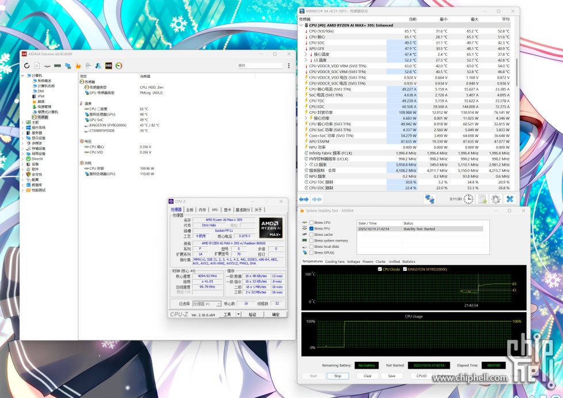Click the HWiNFO log file save icon
This screenshot has width=563, height=398.
coord(482,199)
